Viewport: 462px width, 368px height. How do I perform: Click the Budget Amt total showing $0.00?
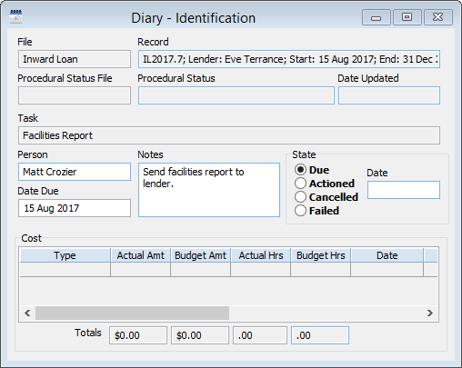200,335
